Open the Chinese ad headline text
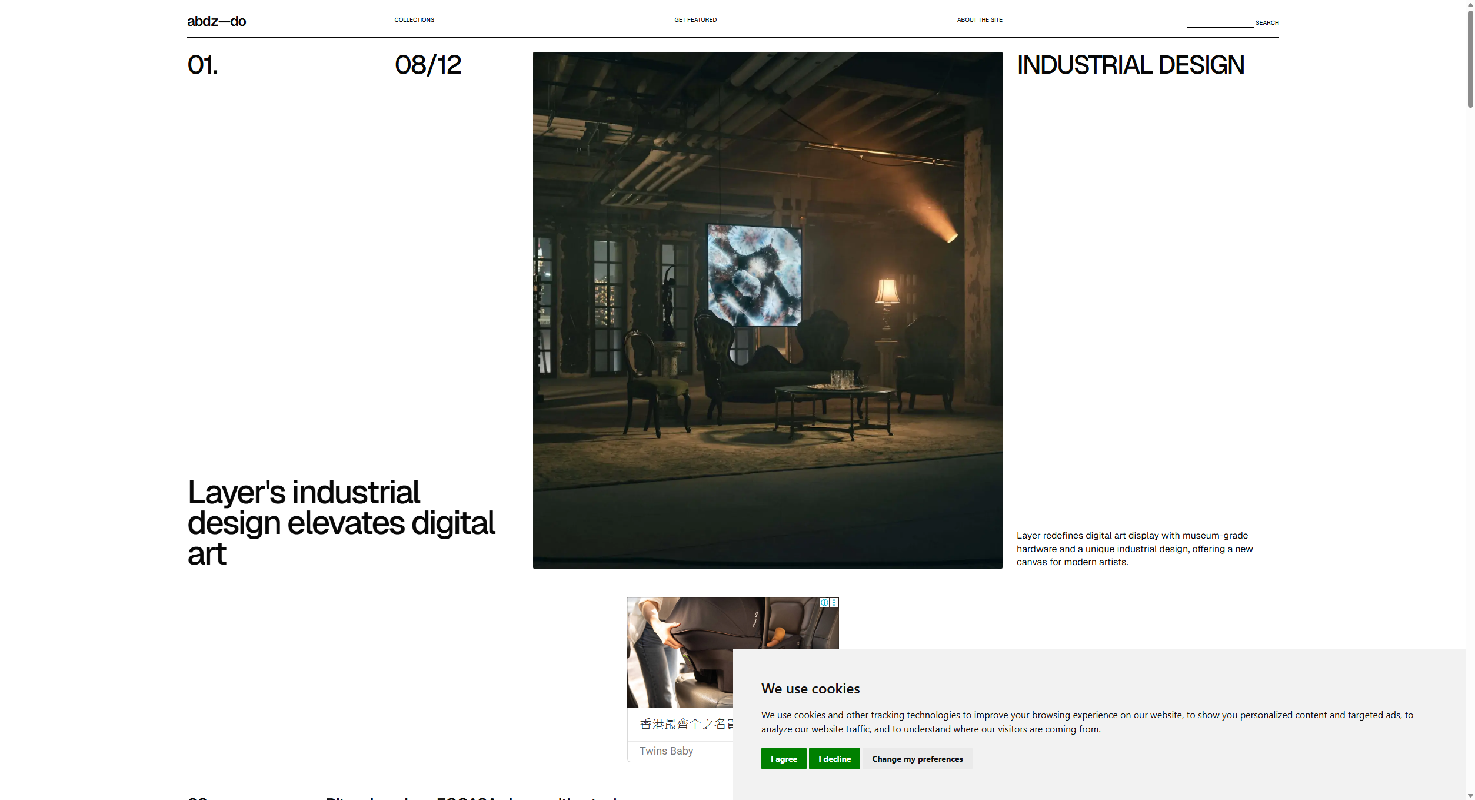Screen dimensions: 1475x800 (686, 724)
